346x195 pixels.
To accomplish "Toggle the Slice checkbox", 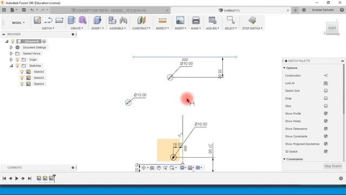I will (325, 106).
